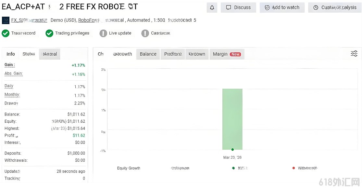Click the green growth bar in the chart
Viewport: 362px width, 190px height.
[x=232, y=119]
